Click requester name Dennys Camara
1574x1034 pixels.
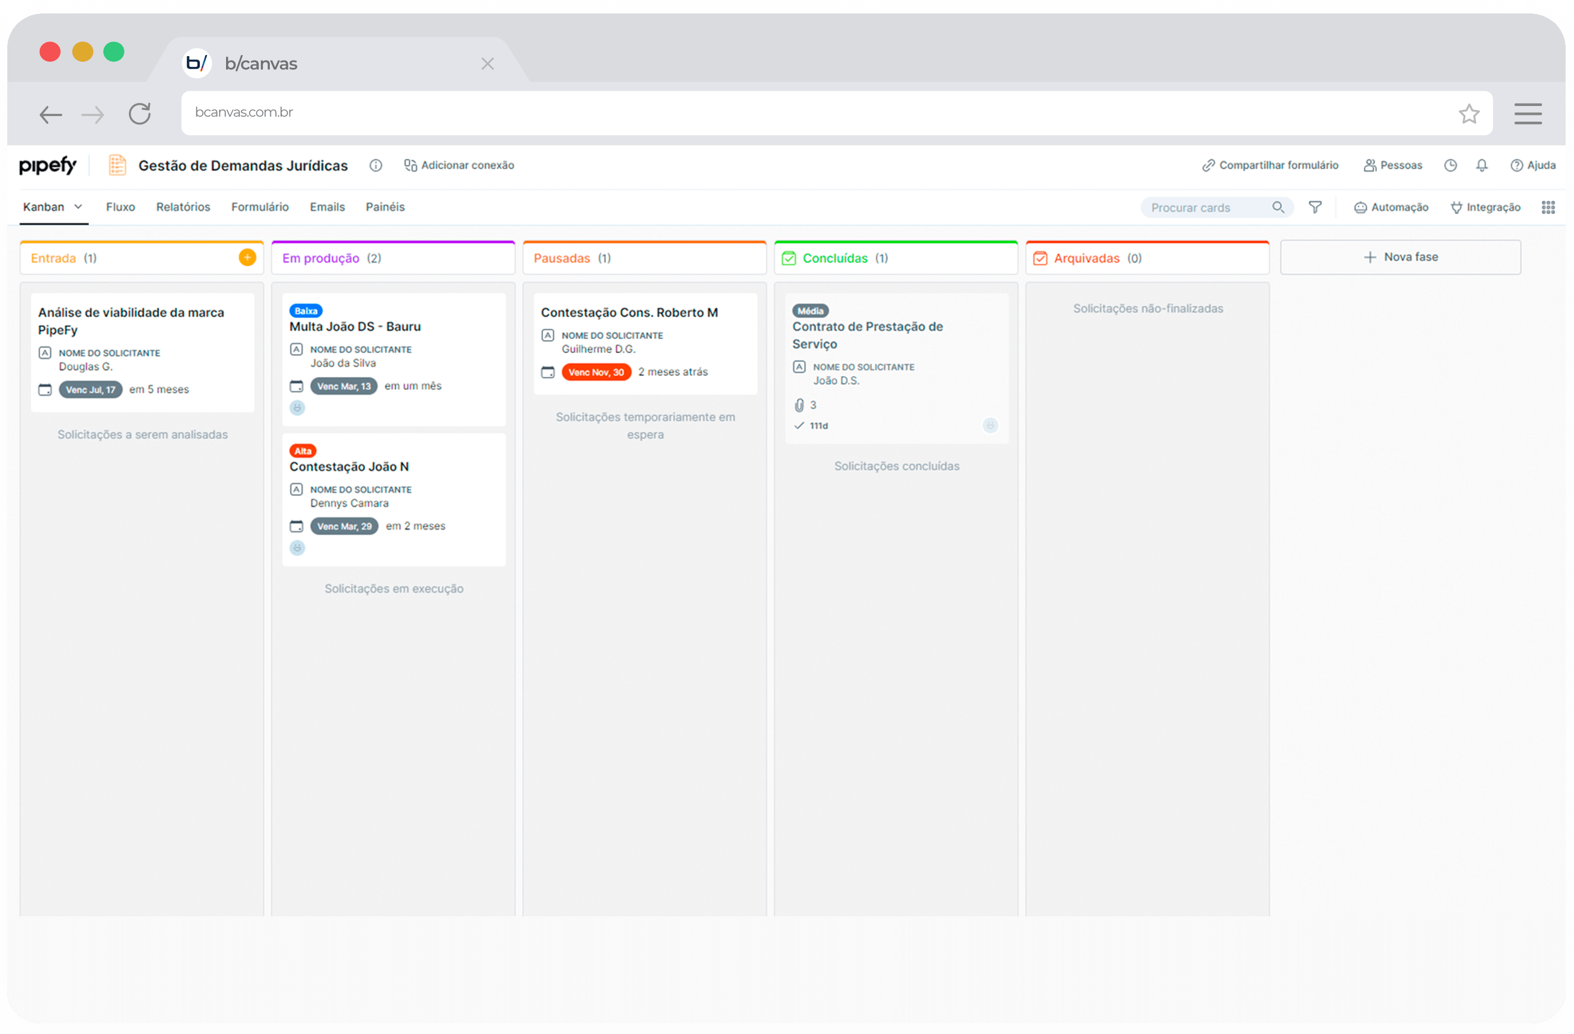click(349, 503)
